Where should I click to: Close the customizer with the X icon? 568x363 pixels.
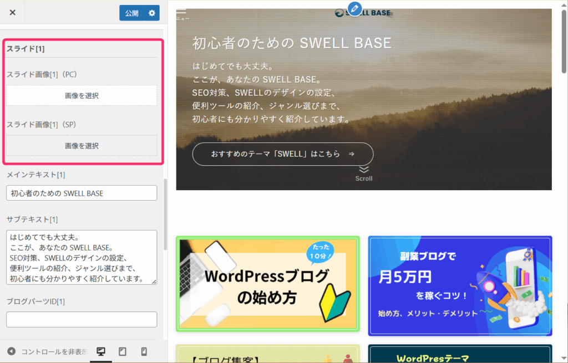click(x=13, y=13)
